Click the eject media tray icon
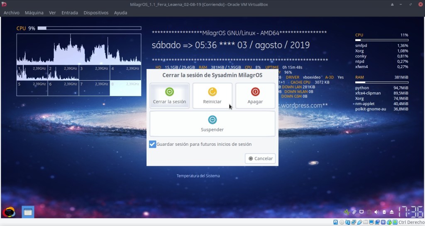 [x=392, y=212]
